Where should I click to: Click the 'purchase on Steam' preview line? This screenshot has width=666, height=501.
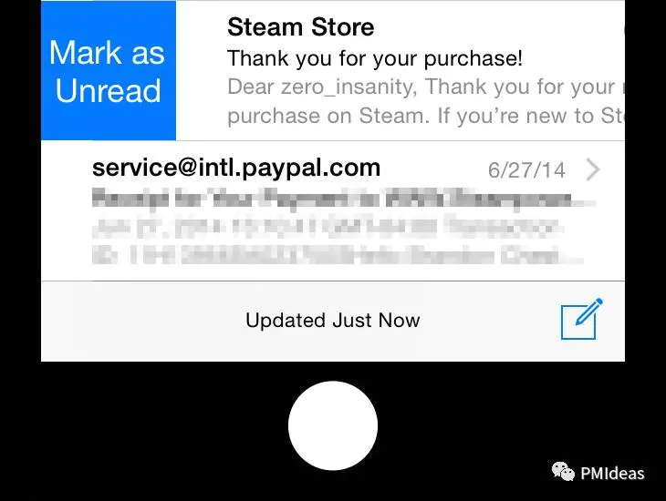[425, 116]
